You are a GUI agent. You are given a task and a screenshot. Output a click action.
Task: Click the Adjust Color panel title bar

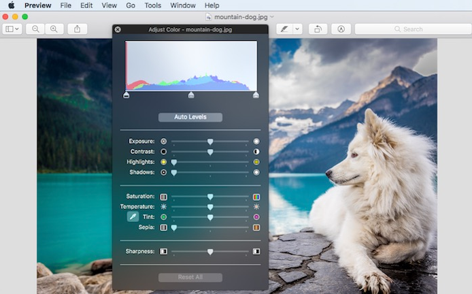click(x=190, y=29)
